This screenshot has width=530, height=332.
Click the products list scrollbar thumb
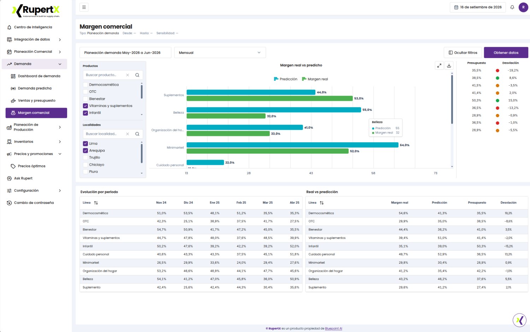[142, 91]
